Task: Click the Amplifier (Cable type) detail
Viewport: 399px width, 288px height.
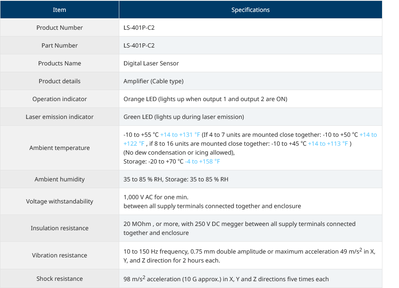Action: point(153,81)
